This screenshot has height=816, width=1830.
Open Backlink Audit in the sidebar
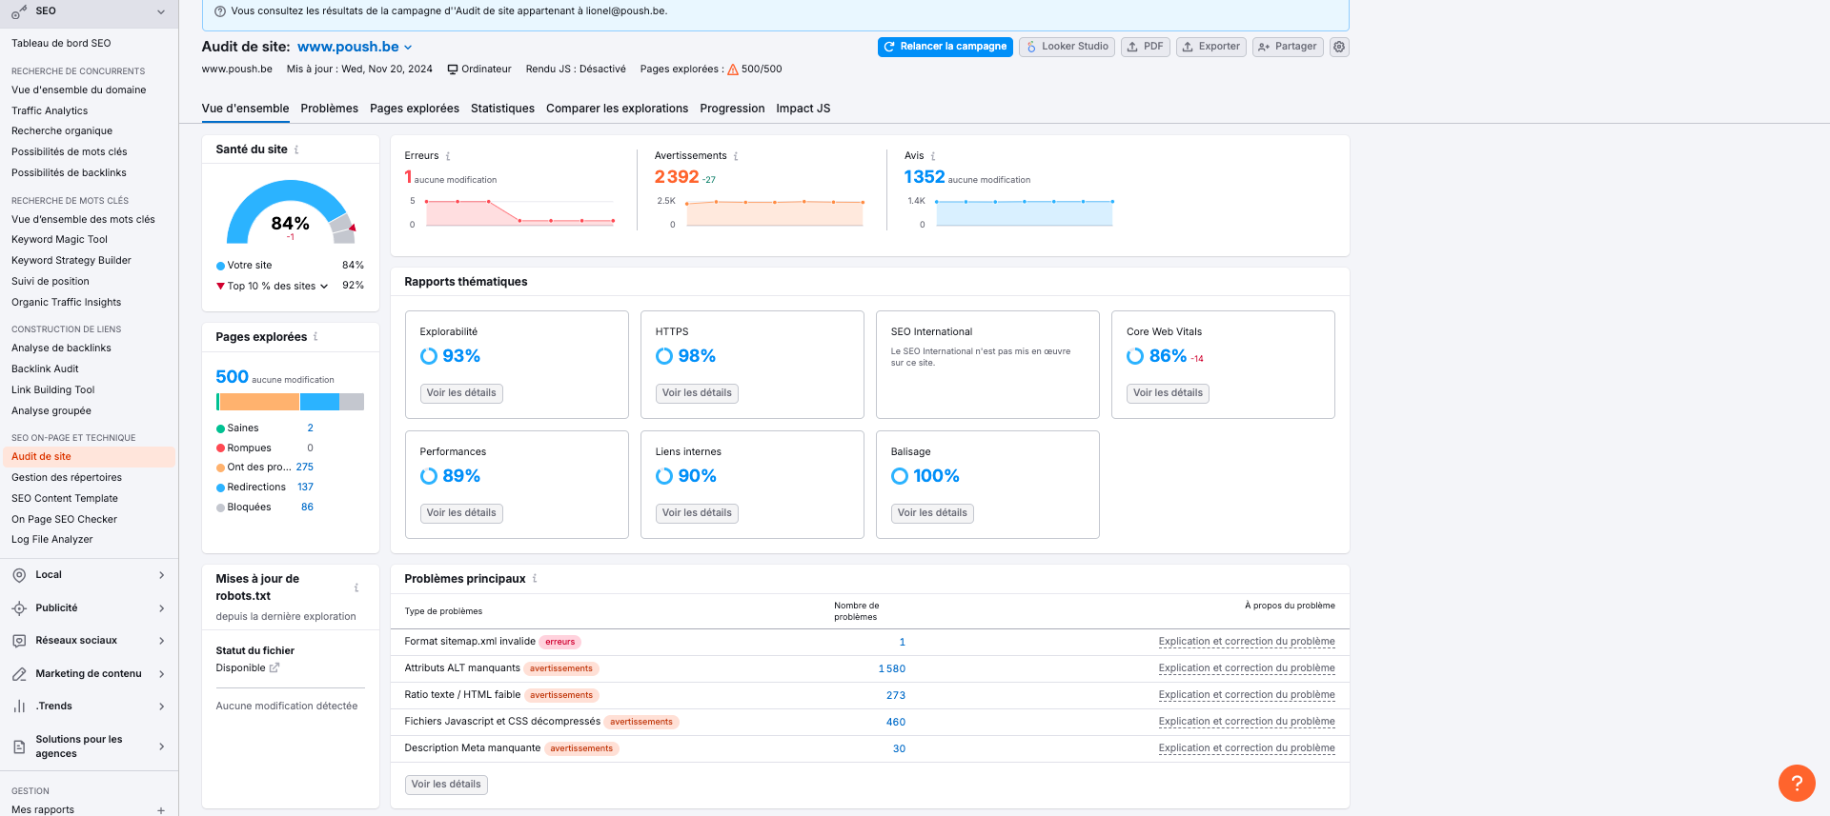click(x=45, y=369)
